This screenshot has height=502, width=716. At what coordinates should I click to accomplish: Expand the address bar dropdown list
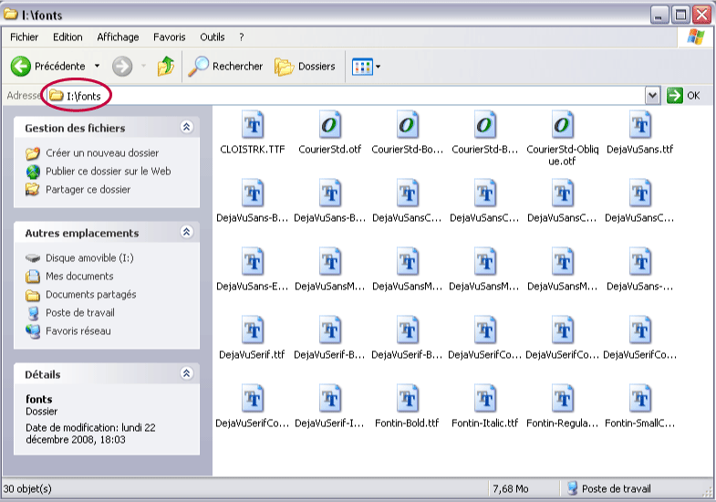[652, 96]
